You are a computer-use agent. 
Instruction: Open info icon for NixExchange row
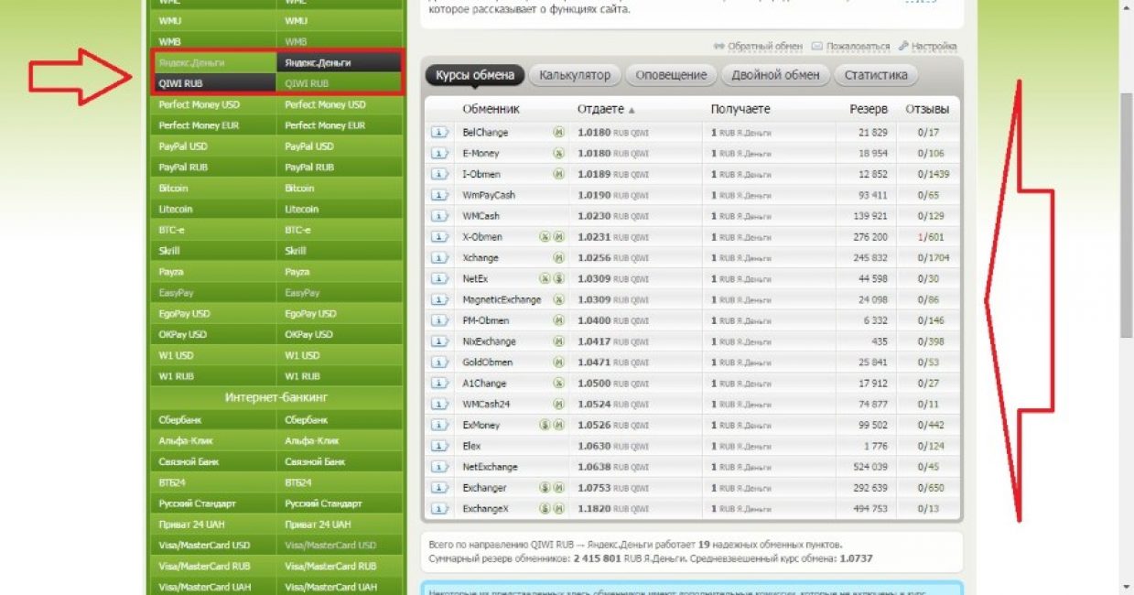click(439, 341)
